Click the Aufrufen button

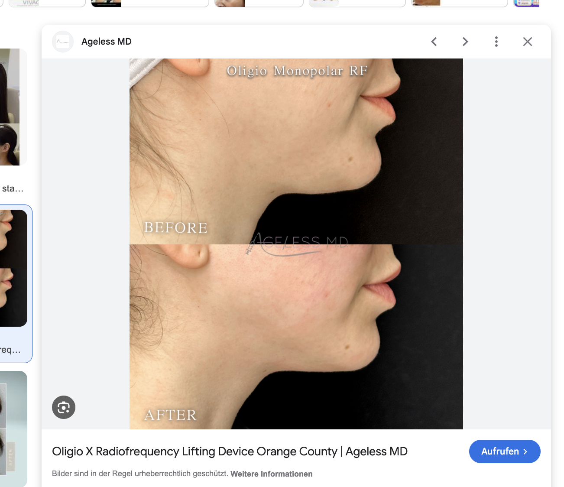click(505, 451)
